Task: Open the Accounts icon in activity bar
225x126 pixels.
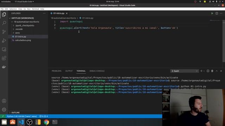Action: click(4, 101)
